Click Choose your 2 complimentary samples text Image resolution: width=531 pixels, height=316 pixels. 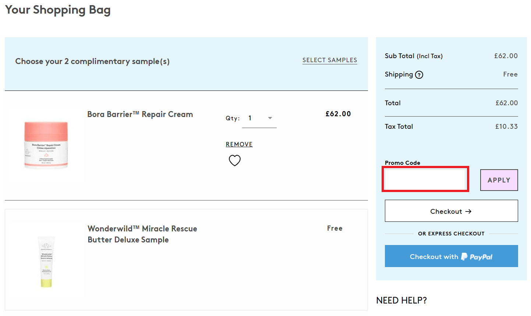pyautogui.click(x=92, y=61)
